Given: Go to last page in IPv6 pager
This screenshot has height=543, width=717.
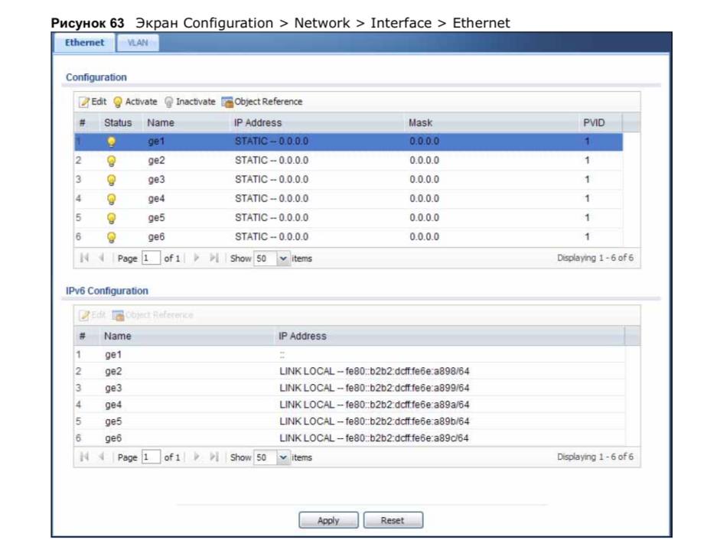Looking at the screenshot, I should 214,457.
